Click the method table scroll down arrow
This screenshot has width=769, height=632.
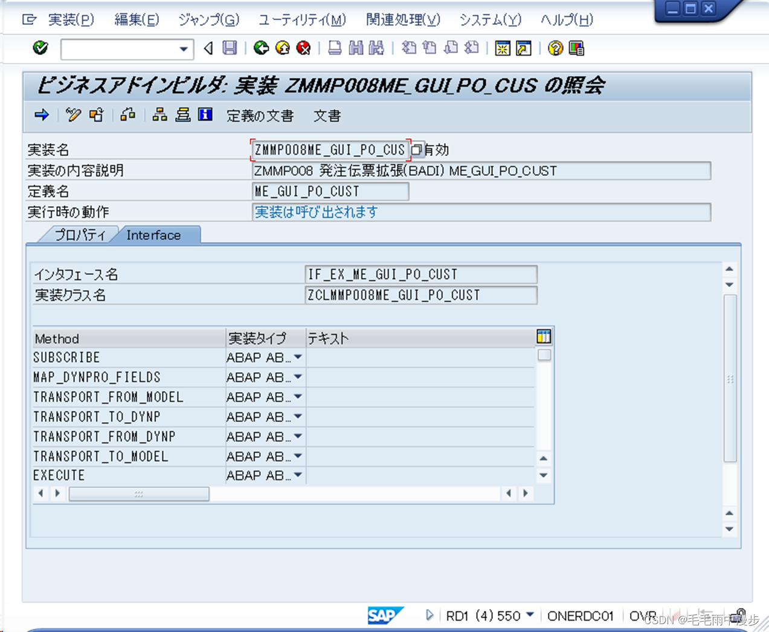tap(544, 476)
